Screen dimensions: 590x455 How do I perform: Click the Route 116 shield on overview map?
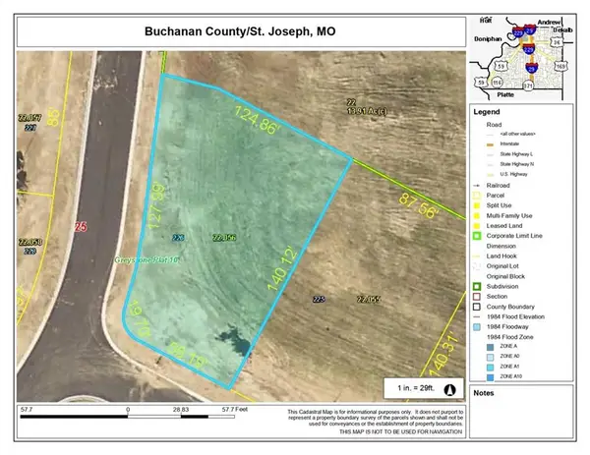point(497,82)
